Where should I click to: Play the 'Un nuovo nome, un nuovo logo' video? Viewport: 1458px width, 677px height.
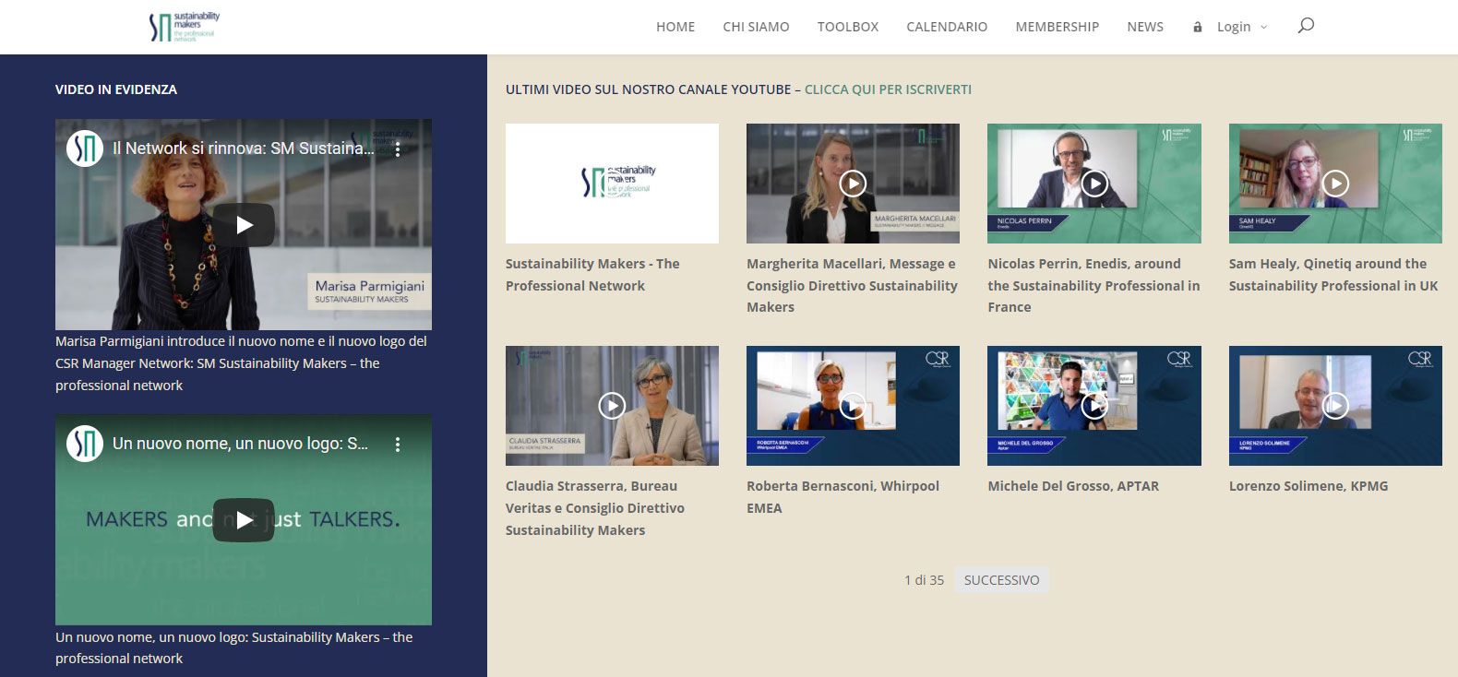(244, 520)
